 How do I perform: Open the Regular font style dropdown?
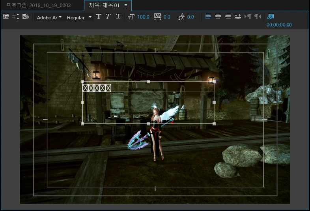pyautogui.click(x=79, y=17)
